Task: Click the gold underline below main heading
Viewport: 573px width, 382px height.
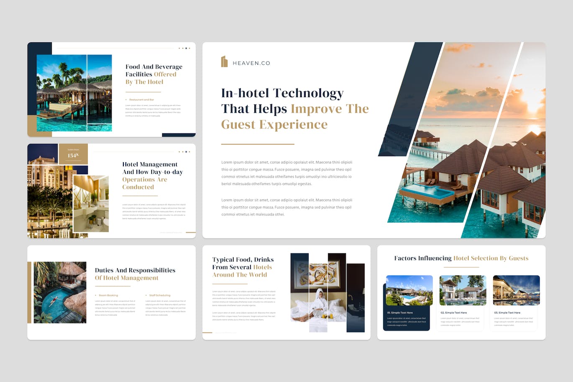Action: pos(258,144)
